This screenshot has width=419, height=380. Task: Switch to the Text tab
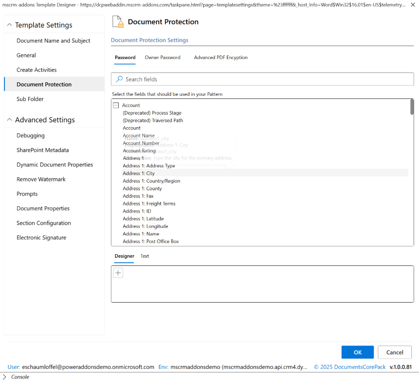pos(145,256)
